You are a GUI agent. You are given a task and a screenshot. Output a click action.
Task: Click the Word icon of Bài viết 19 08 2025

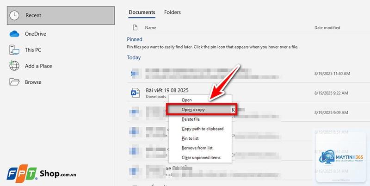click(x=135, y=93)
